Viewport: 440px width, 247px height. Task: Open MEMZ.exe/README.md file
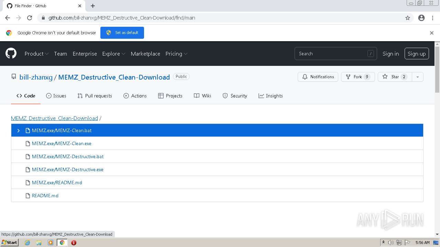(x=57, y=183)
